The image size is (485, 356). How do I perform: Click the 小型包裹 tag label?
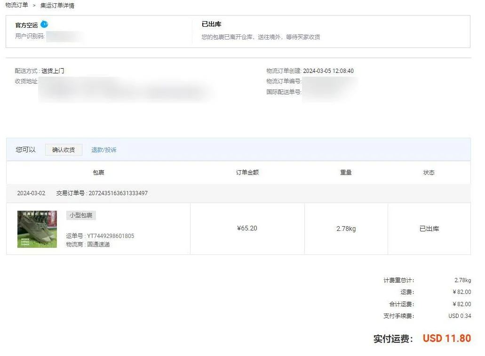tap(81, 215)
